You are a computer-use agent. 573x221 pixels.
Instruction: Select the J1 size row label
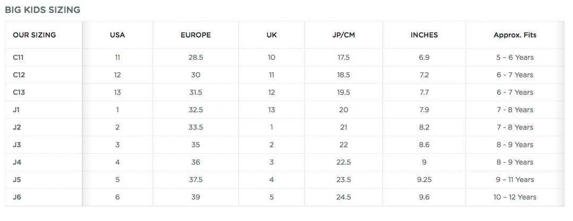[16, 110]
